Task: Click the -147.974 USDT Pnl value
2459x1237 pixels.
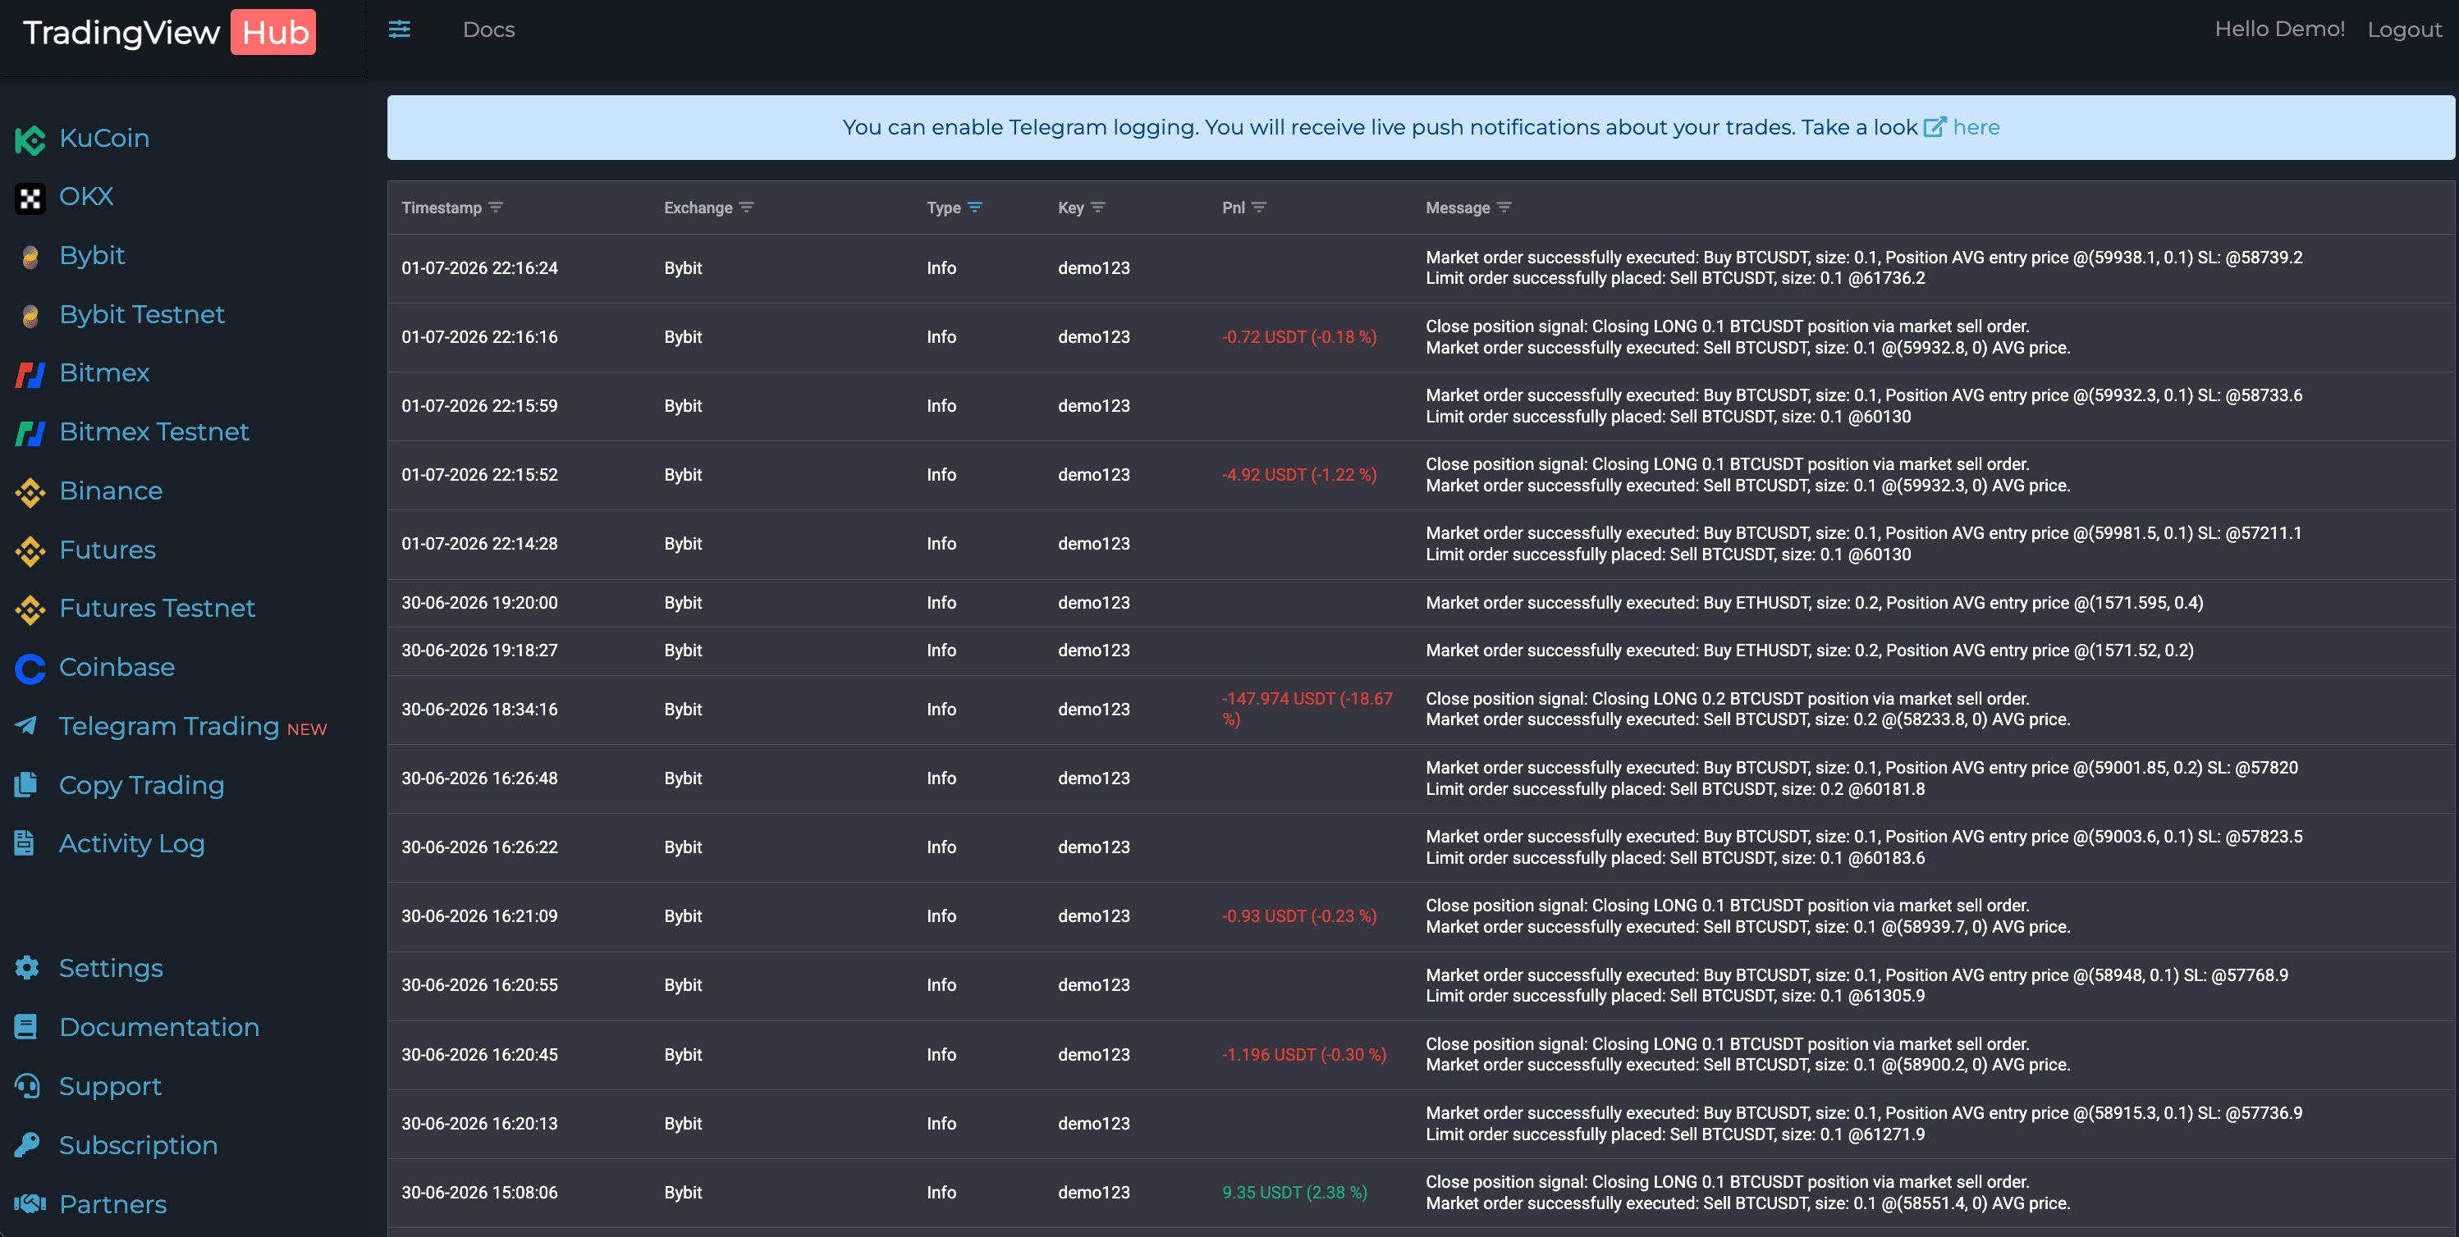Action: tap(1307, 709)
